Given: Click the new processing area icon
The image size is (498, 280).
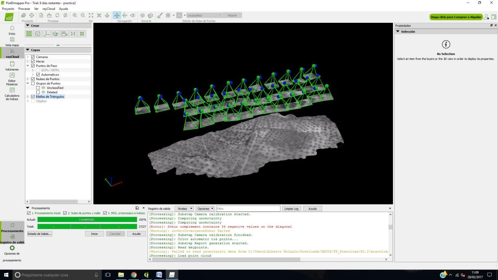Looking at the screenshot, I should tap(29, 34).
